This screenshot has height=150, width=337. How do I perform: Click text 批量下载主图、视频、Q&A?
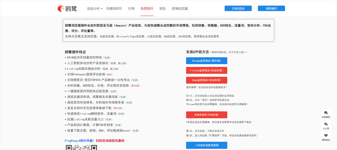tap(87, 130)
